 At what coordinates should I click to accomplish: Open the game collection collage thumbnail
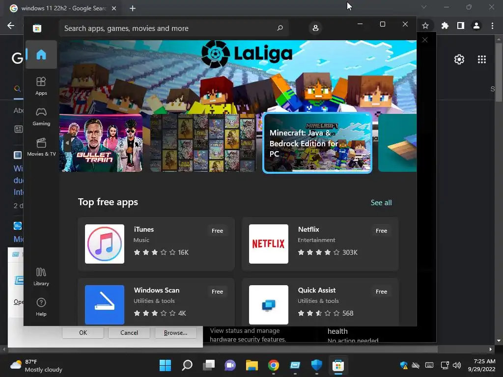coord(203,143)
